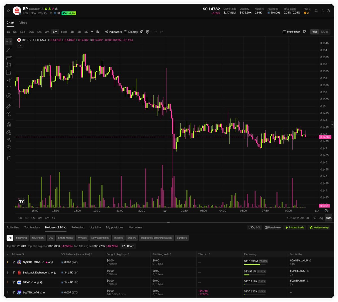Open AI insights
Screen dimensions: 338x302
pyautogui.click(x=69, y=13)
